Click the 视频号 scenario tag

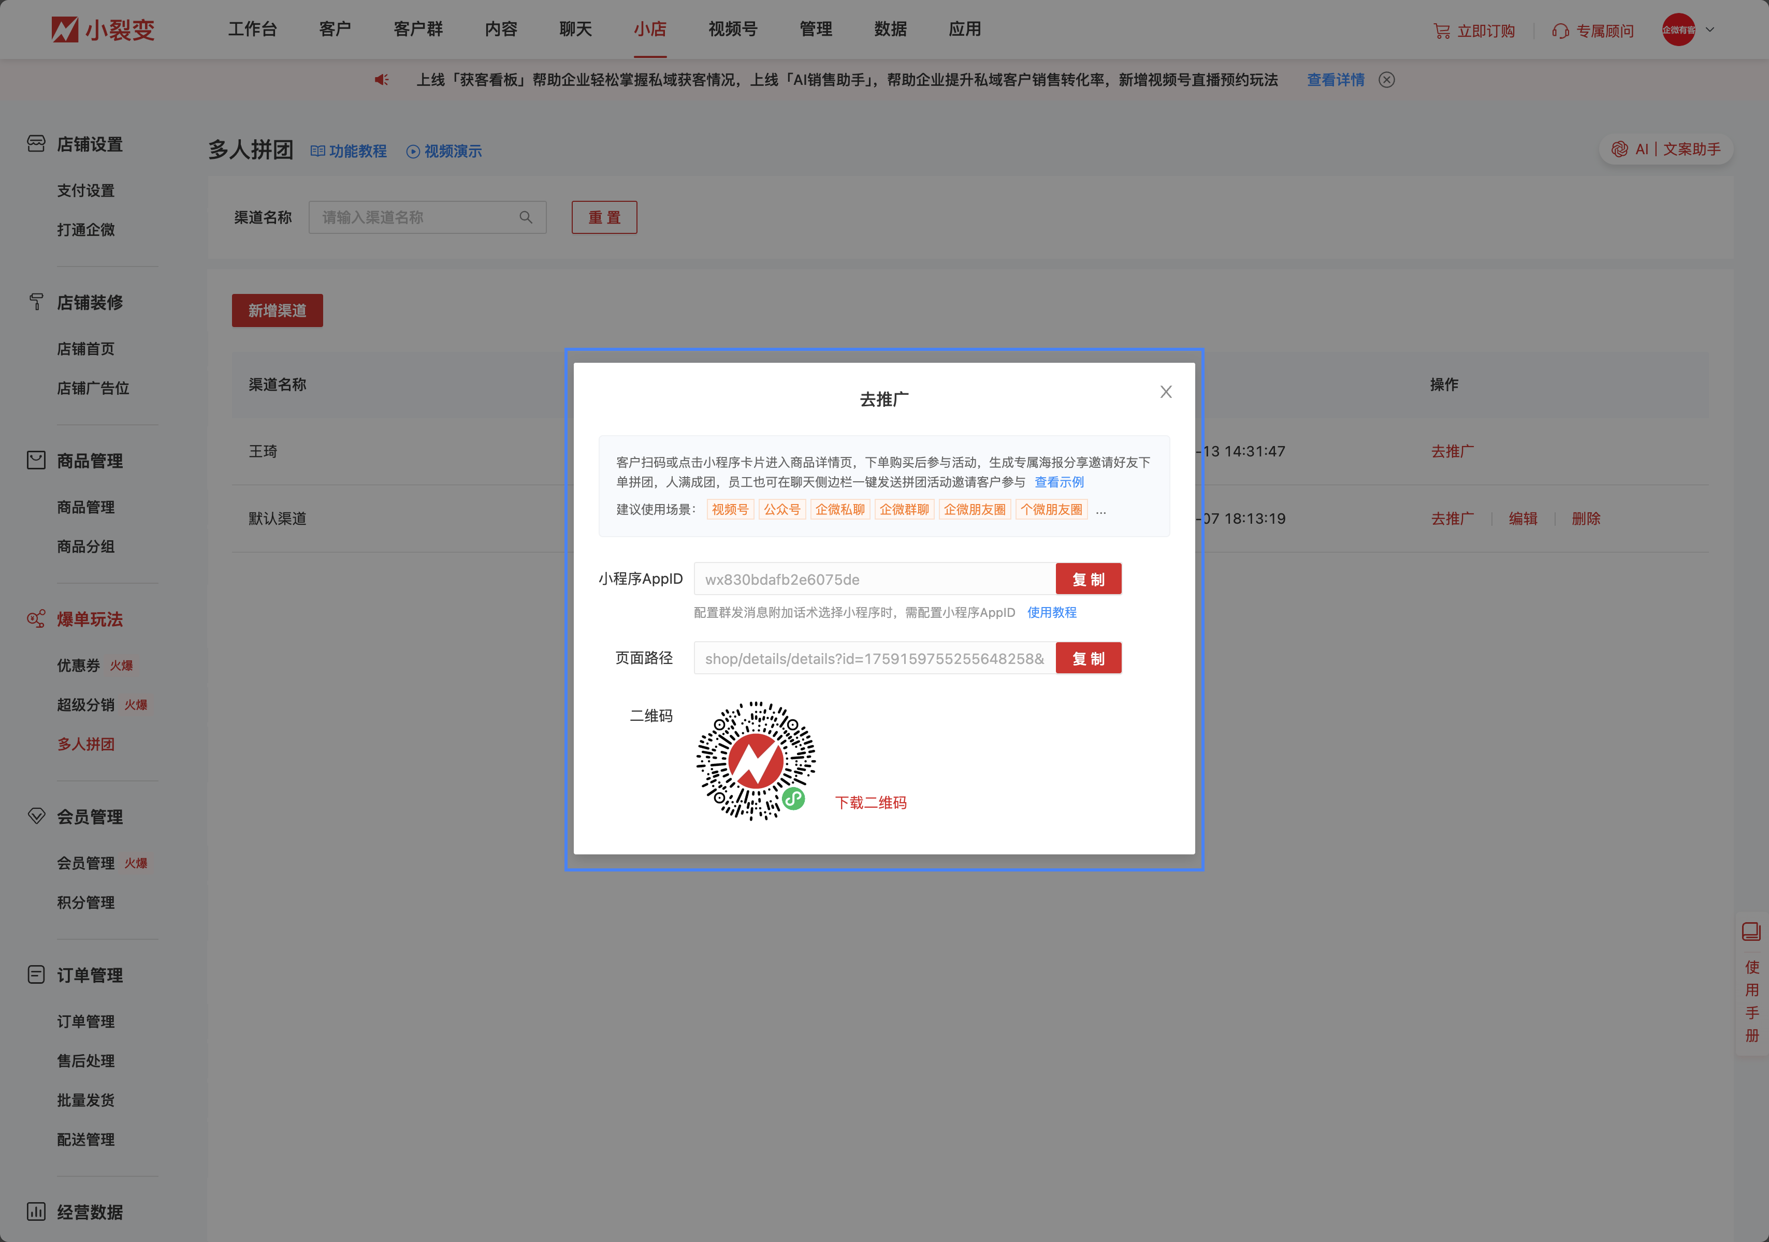tap(730, 509)
